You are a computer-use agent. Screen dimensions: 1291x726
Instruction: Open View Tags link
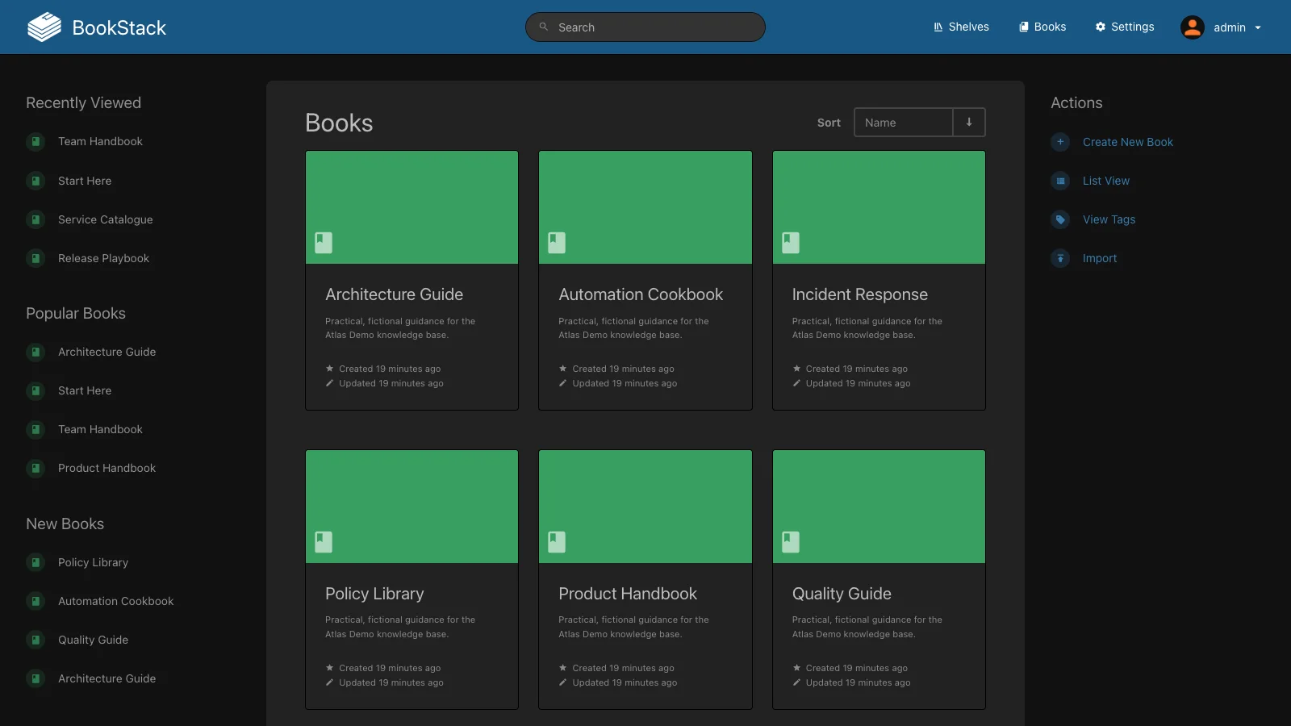[x=1109, y=219]
